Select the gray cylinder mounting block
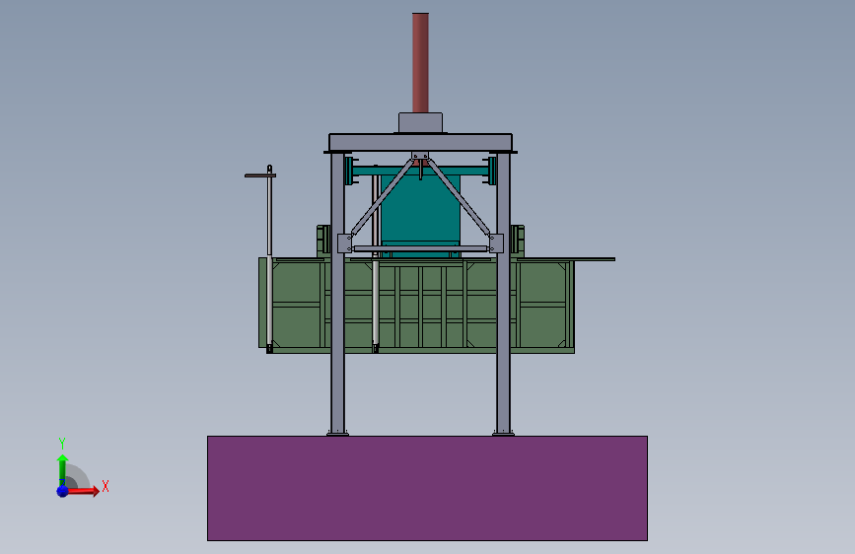Screen dimensions: 855x554 point(420,122)
